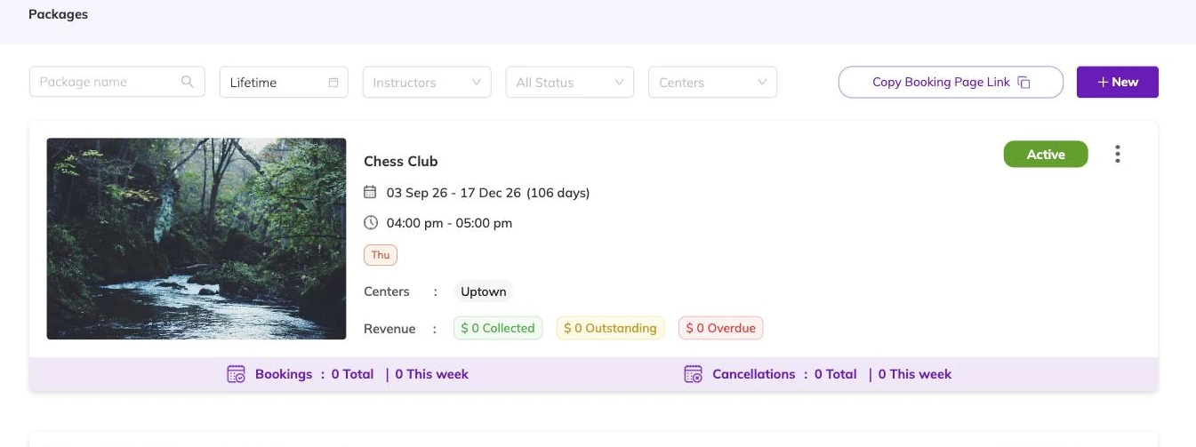Click the clock icon next to 04:00 pm

coord(371,223)
